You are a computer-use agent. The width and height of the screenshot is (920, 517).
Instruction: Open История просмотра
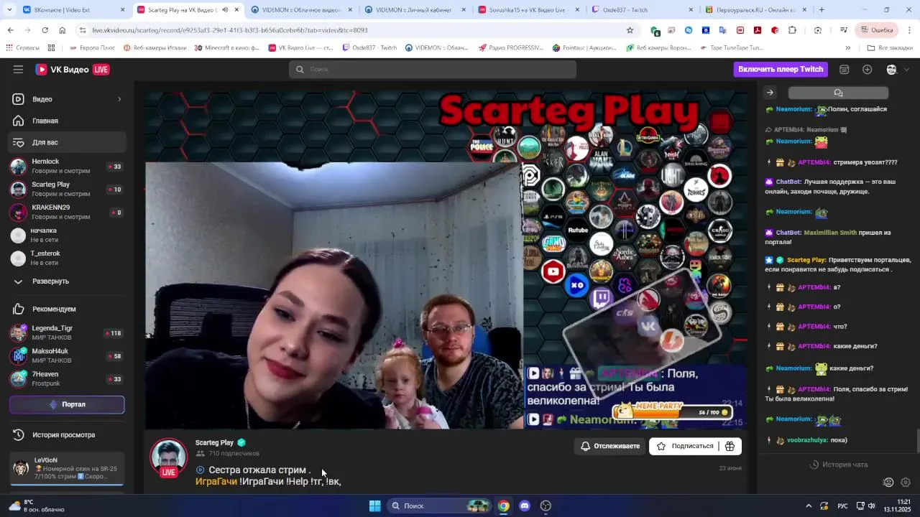[x=67, y=434]
